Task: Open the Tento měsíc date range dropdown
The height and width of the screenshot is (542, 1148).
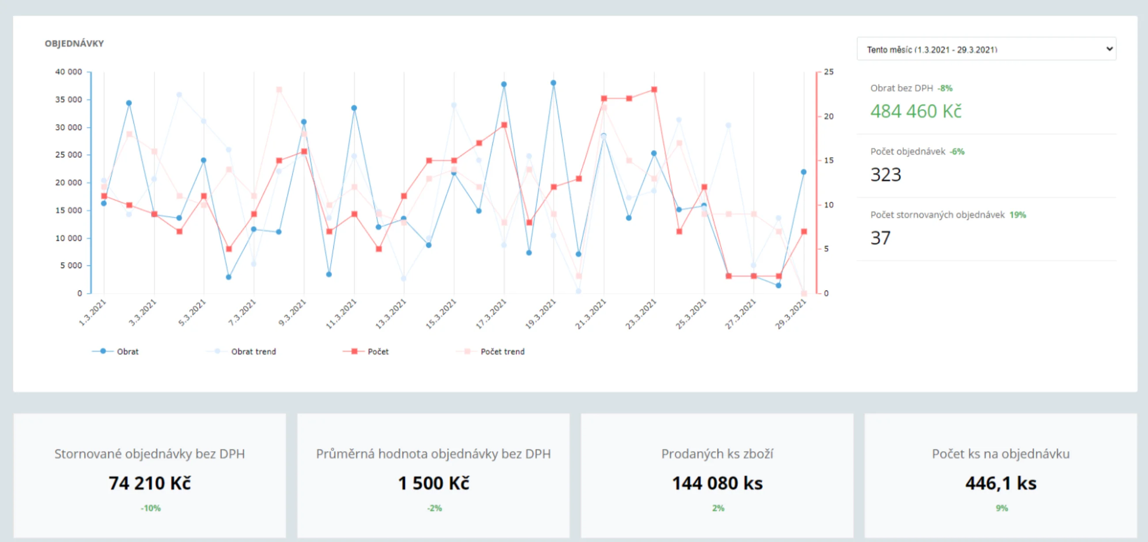Action: (986, 49)
